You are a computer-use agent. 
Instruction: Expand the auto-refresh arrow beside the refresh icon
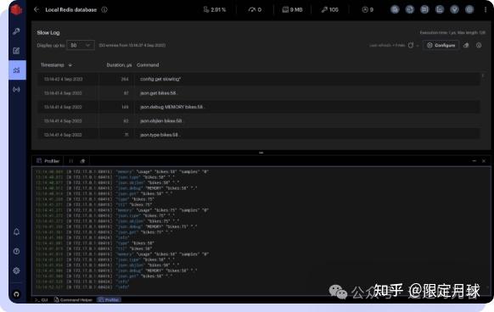pos(418,46)
